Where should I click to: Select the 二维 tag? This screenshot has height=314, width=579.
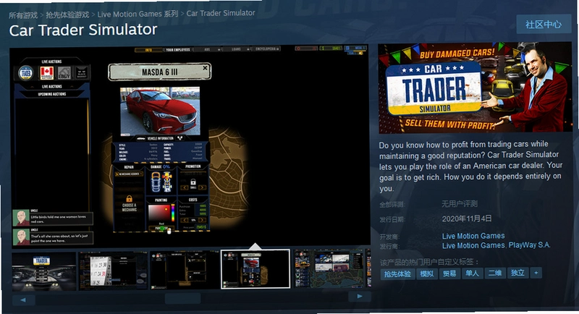coord(495,273)
